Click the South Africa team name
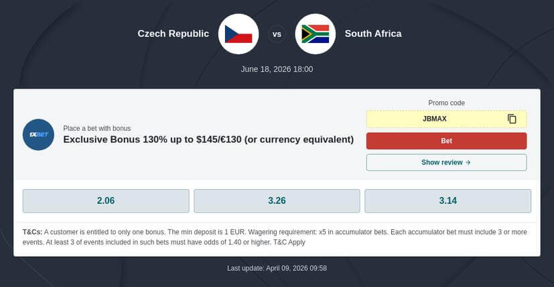The height and width of the screenshot is (287, 554). [373, 34]
